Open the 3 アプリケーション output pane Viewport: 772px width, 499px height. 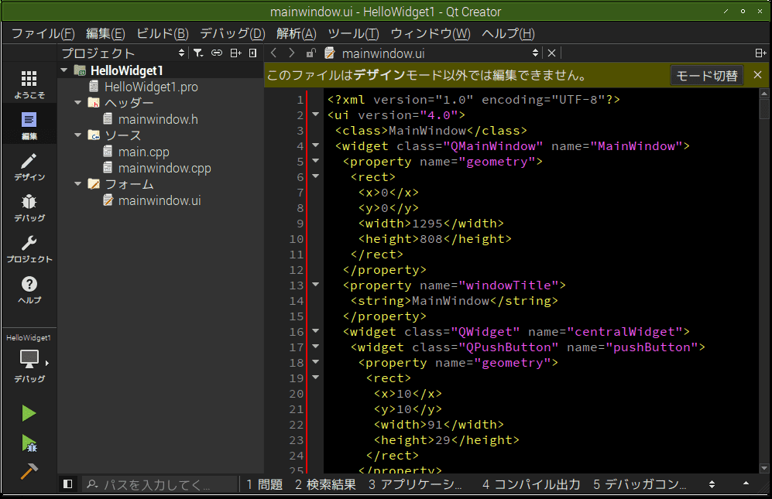click(x=416, y=485)
